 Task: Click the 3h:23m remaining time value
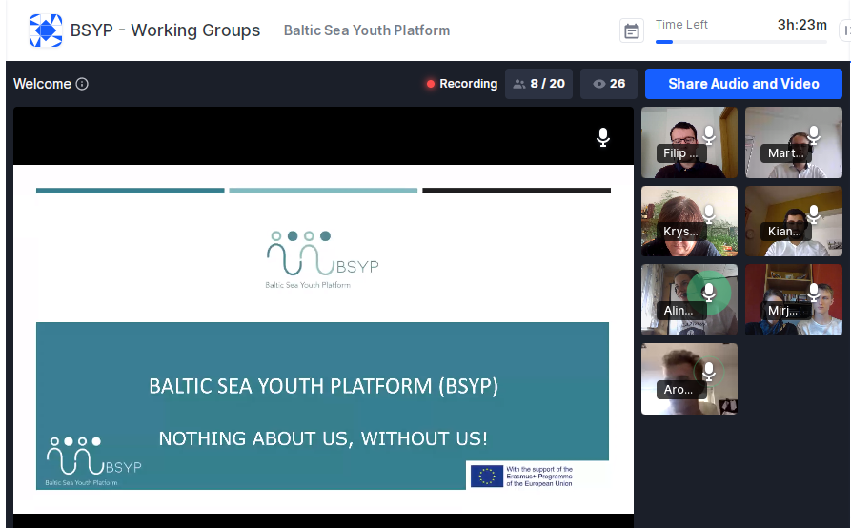pyautogui.click(x=802, y=25)
